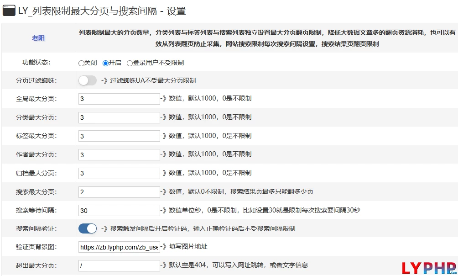Enable the 分页过滤蜘蛛 toggle switch
The image size is (458, 276).
88,80
